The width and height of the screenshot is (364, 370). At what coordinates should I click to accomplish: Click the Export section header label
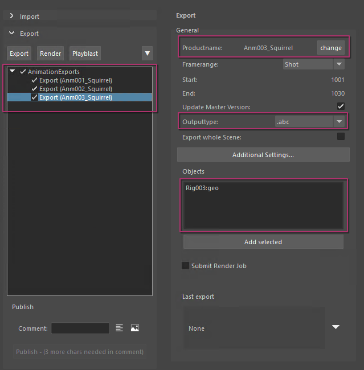(x=29, y=34)
